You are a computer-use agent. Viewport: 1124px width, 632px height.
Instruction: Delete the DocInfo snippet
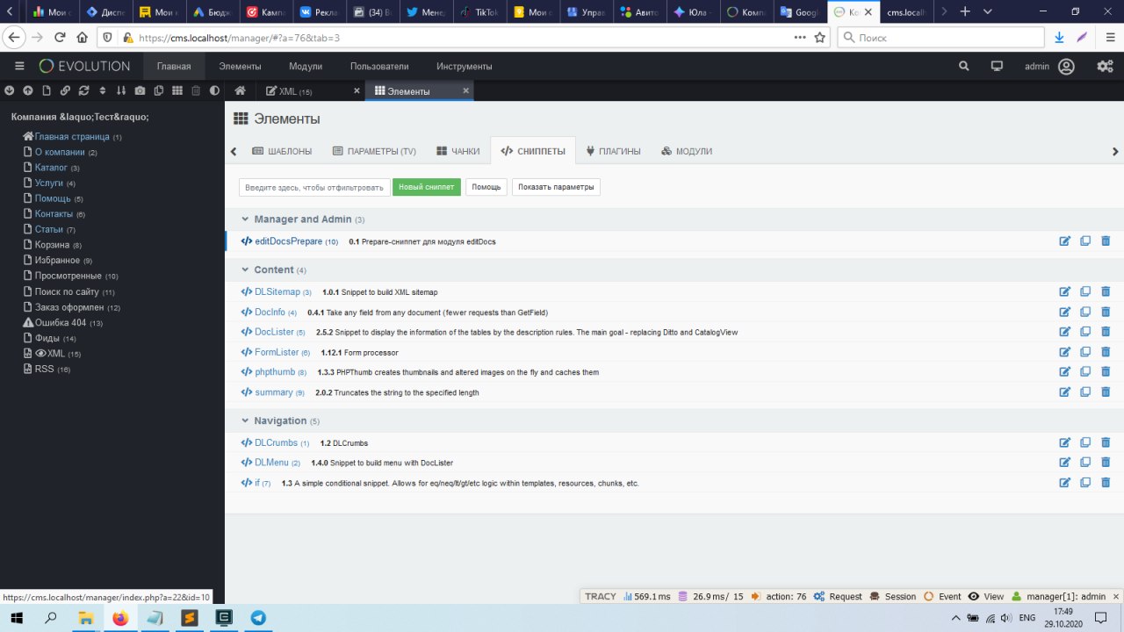pyautogui.click(x=1106, y=312)
